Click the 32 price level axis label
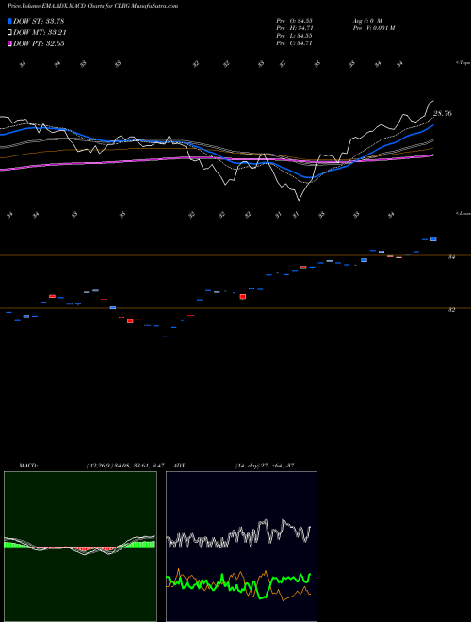 point(451,310)
